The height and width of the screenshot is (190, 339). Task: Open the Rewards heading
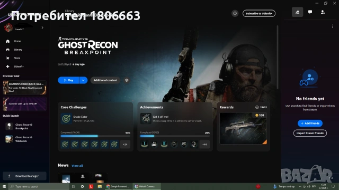tap(227, 107)
